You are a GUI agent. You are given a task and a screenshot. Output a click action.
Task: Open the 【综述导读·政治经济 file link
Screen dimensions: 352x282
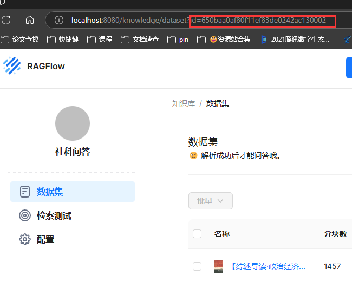coord(268,266)
